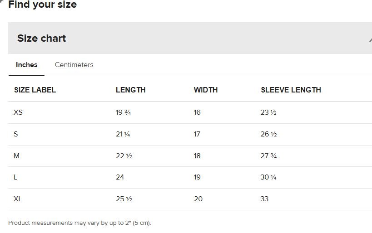The image size is (372, 233).
Task: Click the XL sleeve length value 33
Action: [264, 199]
